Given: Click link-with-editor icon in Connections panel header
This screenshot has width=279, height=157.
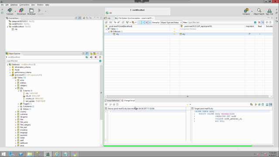Looking at the screenshot, I should coord(79,18).
